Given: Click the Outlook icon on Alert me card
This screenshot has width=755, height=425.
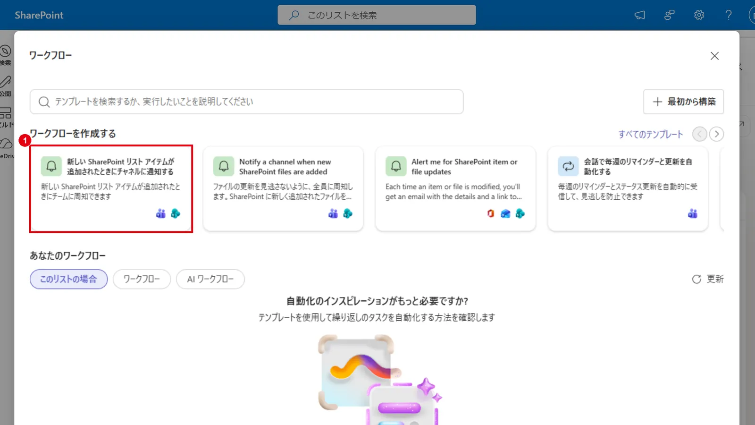Looking at the screenshot, I should tap(505, 213).
